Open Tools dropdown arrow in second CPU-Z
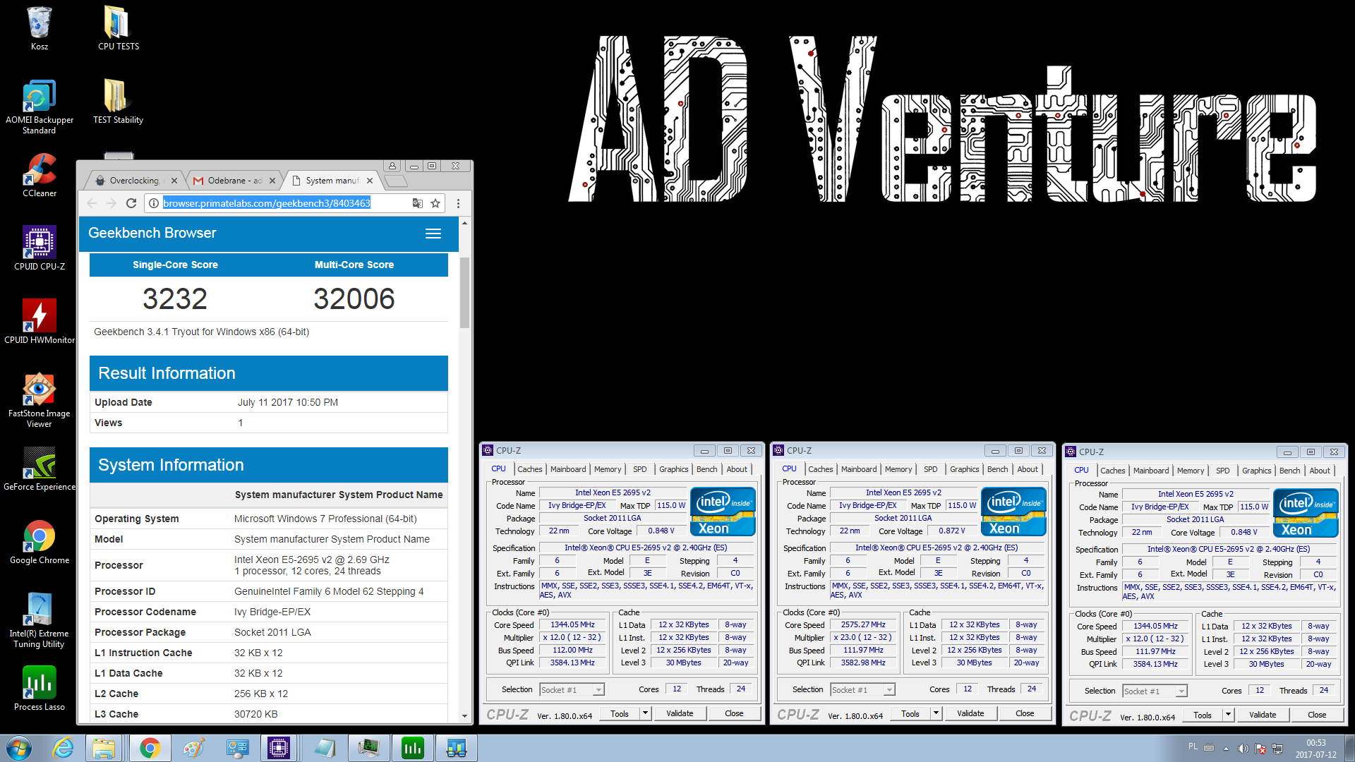 coord(936,713)
